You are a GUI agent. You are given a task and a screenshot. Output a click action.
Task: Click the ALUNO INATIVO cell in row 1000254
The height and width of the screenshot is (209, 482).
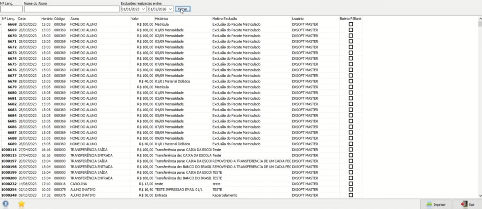[83, 189]
